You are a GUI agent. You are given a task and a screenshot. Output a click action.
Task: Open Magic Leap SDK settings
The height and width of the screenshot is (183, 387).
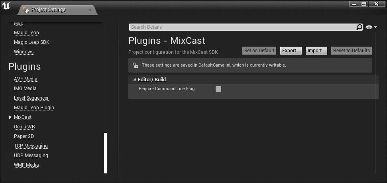coord(31,42)
